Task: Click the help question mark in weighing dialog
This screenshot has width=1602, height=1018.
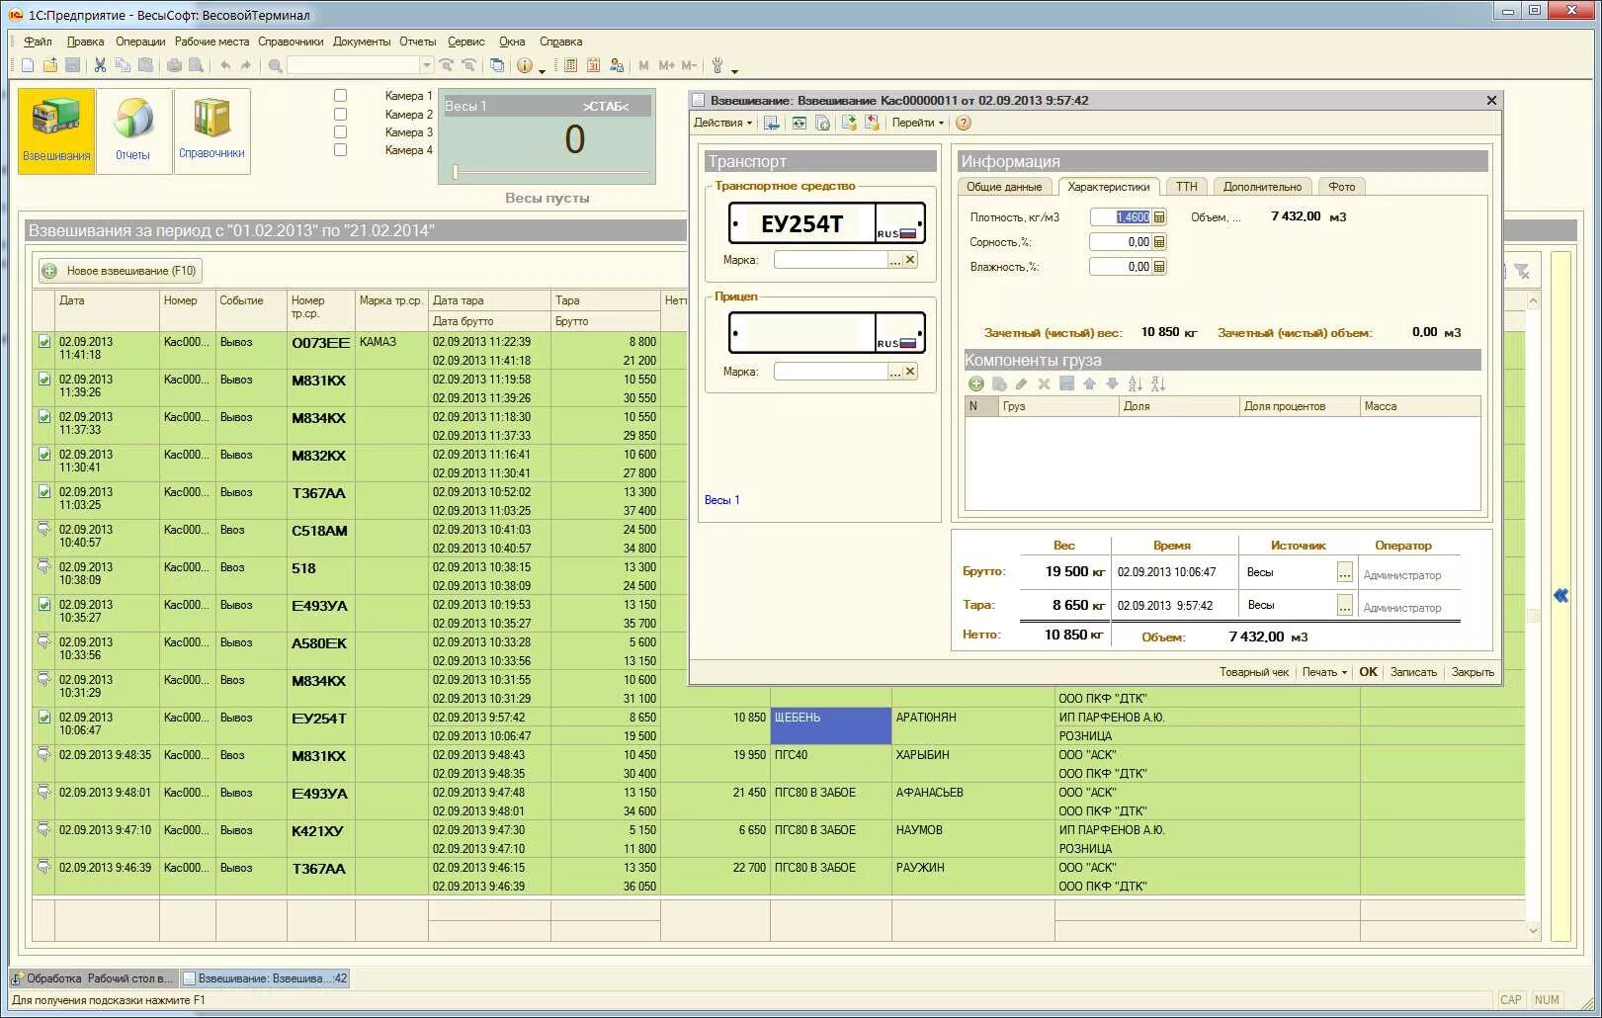Action: point(964,123)
